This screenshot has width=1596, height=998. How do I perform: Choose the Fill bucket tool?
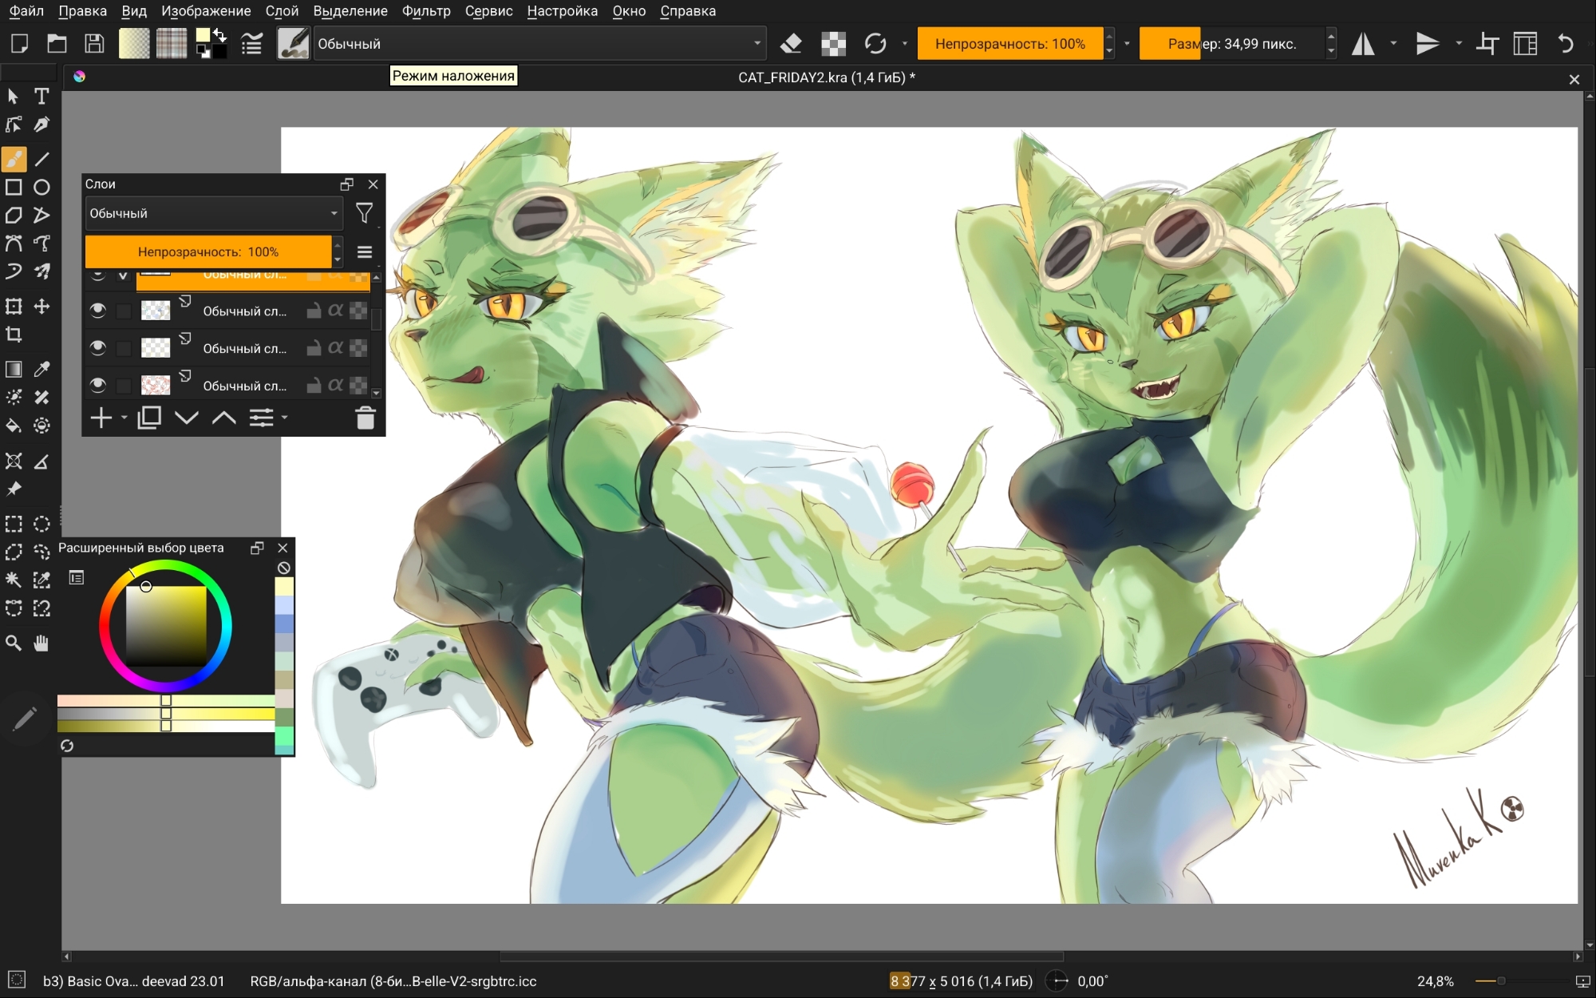pos(14,426)
